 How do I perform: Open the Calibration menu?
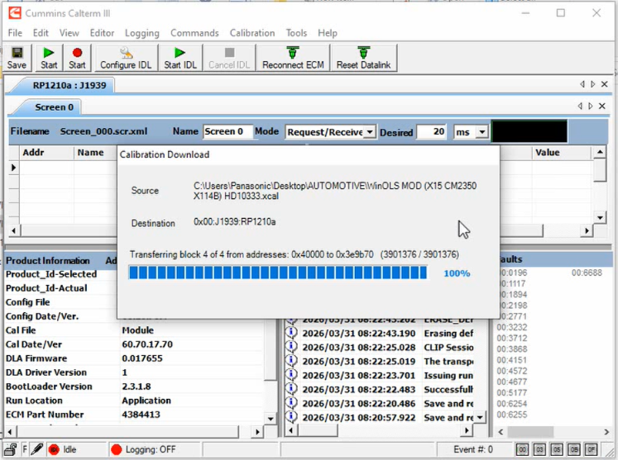(252, 33)
